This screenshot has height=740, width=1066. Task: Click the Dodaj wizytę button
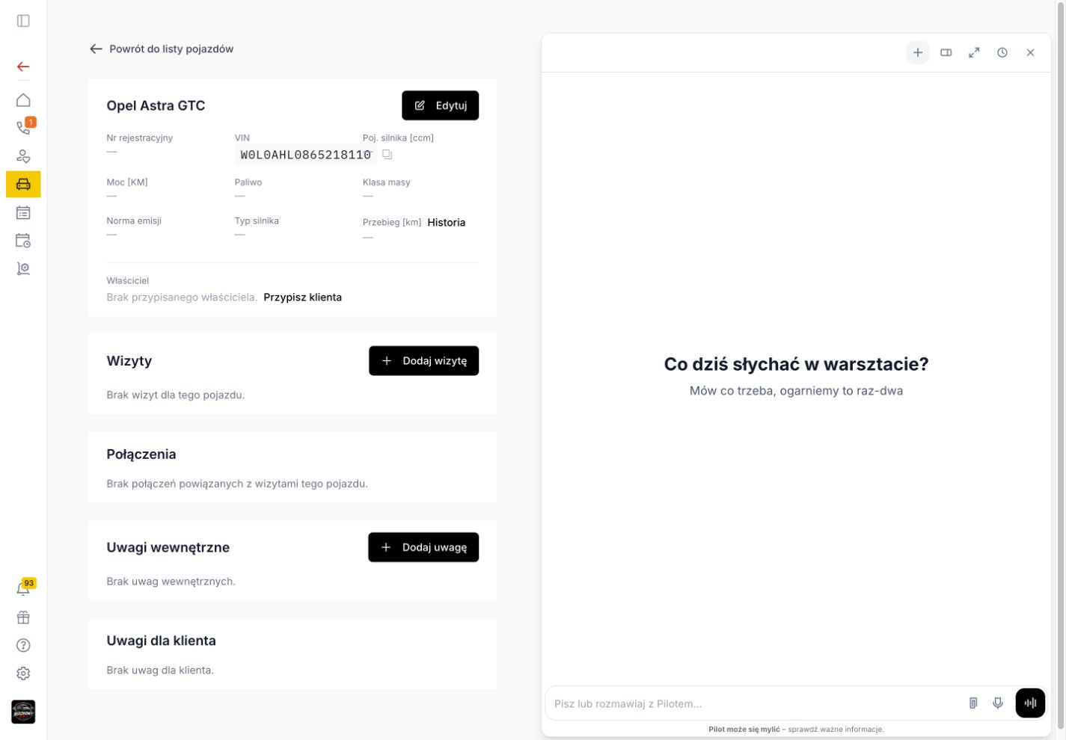click(423, 361)
